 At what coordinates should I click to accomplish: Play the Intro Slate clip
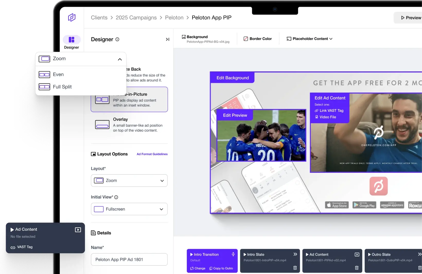point(245,254)
